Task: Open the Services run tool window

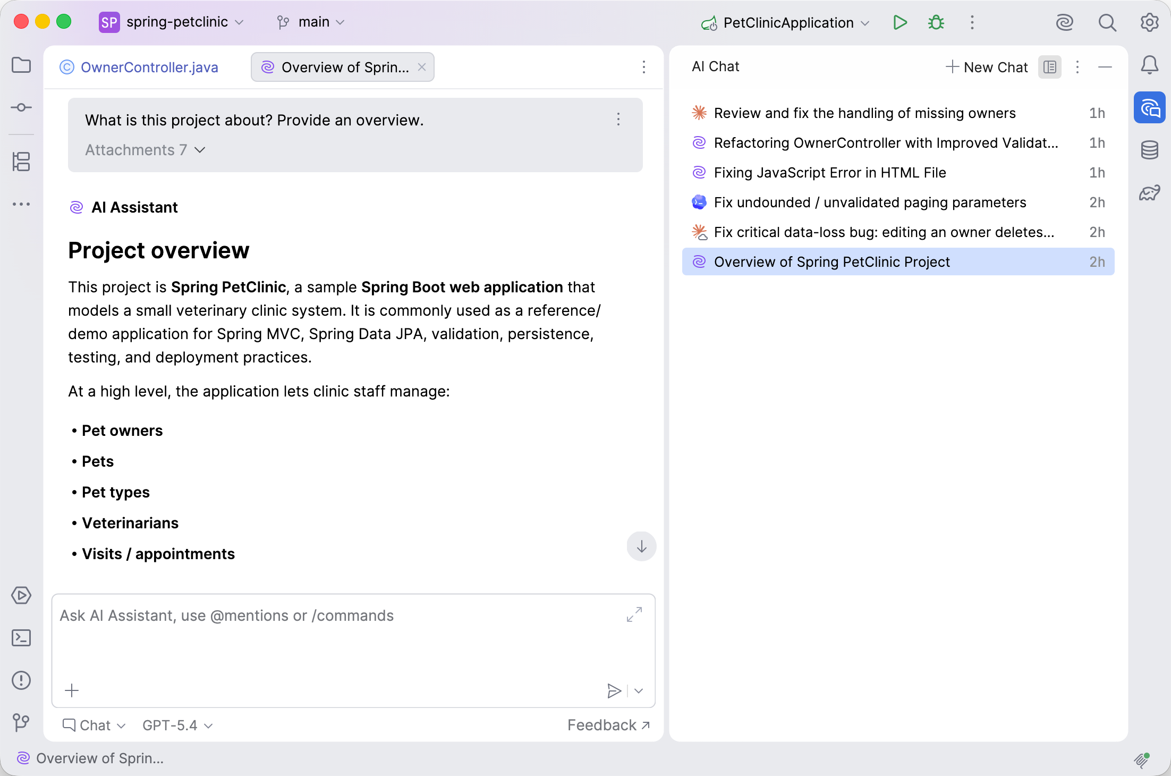Action: click(21, 595)
